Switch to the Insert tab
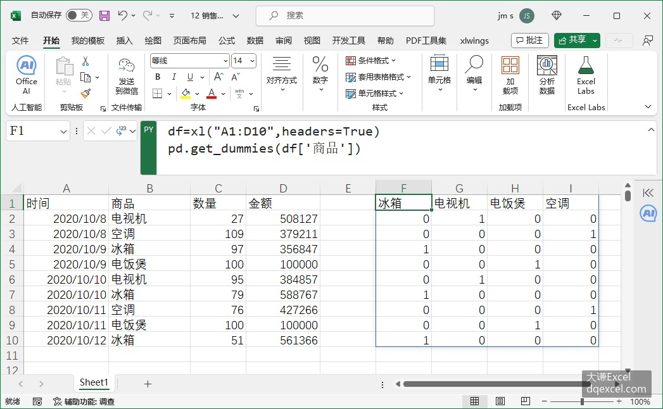This screenshot has height=409, width=663. coord(124,41)
